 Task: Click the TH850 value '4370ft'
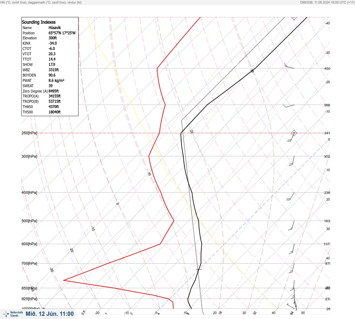coord(54,107)
